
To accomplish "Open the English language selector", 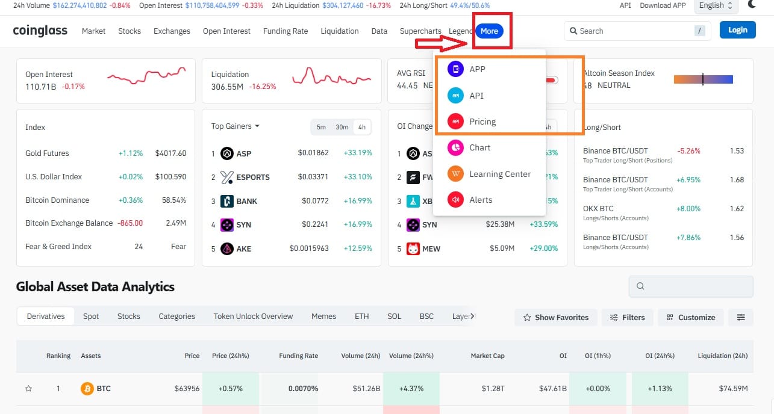I will click(716, 5).
